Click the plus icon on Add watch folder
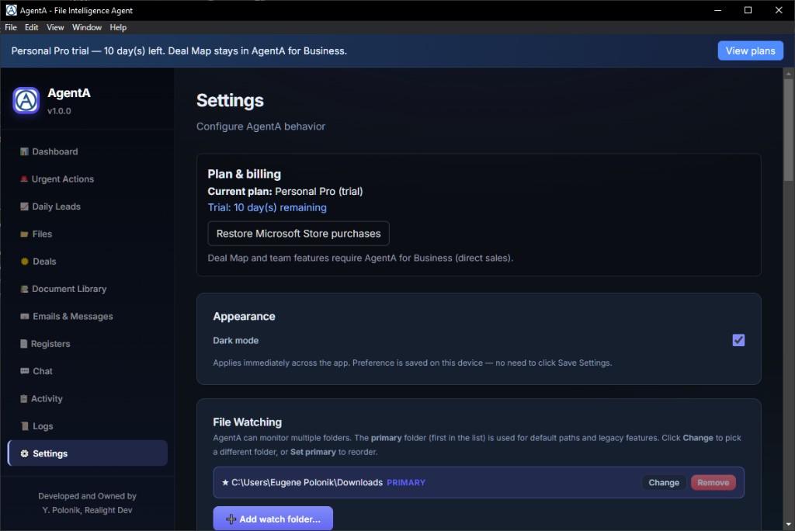The image size is (795, 531). point(231,519)
